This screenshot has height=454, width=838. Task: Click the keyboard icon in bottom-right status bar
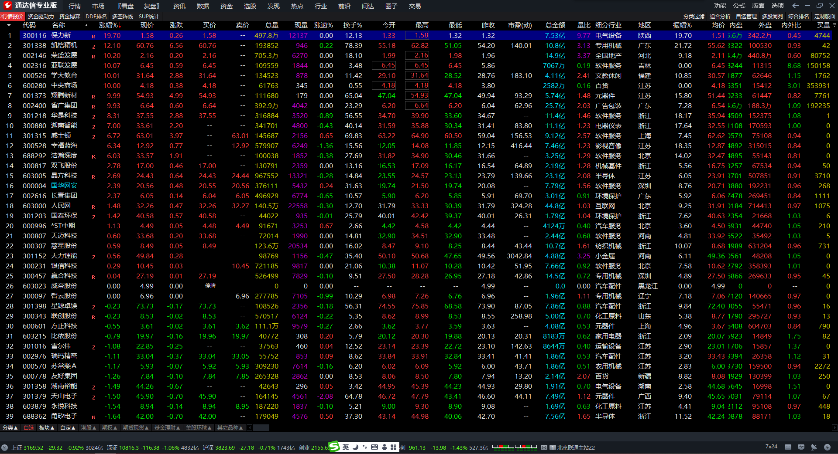[788, 447]
